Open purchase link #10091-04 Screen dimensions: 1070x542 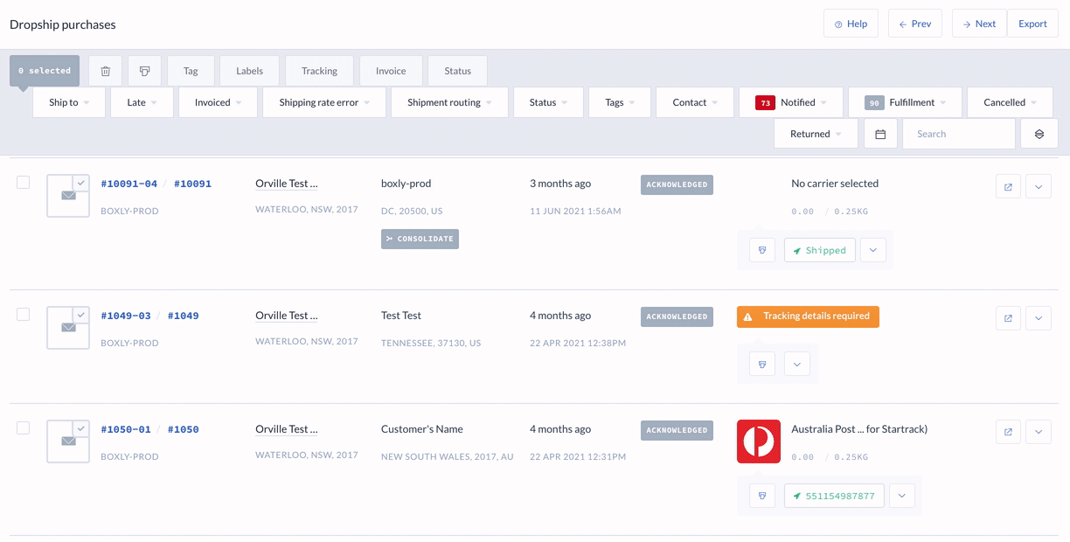pos(129,184)
